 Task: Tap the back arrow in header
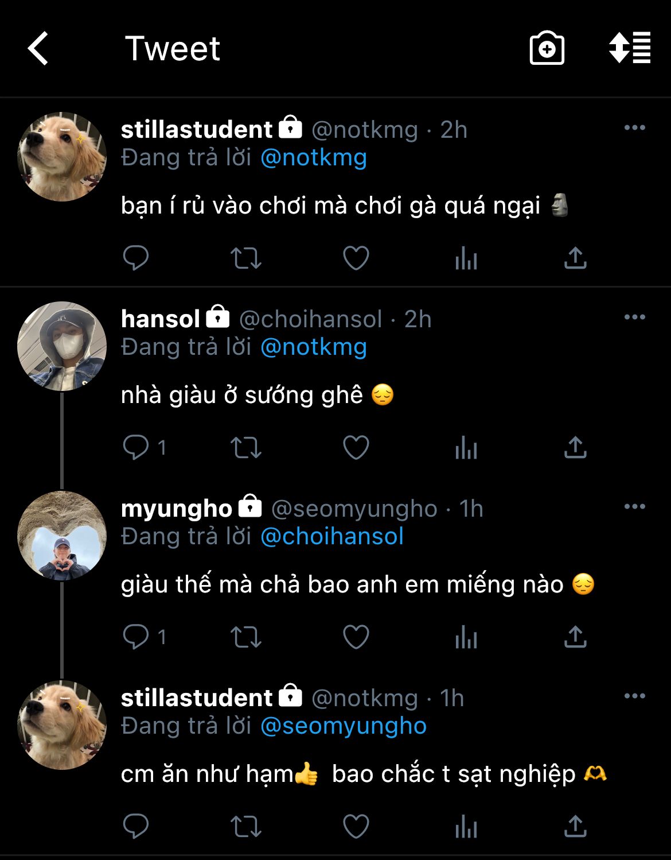pos(38,48)
